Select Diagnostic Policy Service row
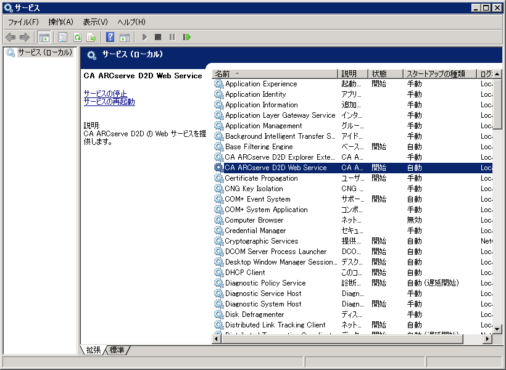506x370 pixels. point(352,283)
